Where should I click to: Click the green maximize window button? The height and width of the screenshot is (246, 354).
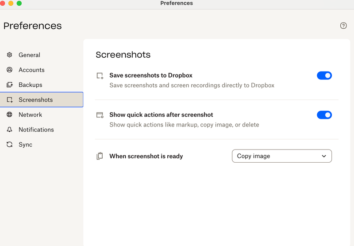(19, 3)
